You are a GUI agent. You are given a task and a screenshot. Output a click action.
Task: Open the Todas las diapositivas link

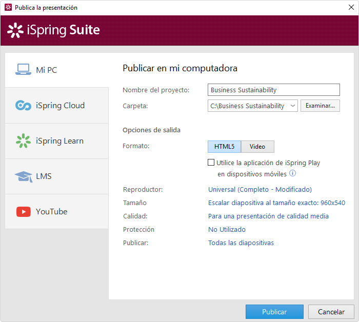click(x=241, y=243)
